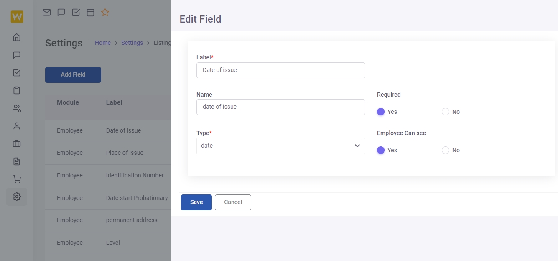Open the mail envelope icon in top bar
Image resolution: width=558 pixels, height=261 pixels.
point(47,13)
